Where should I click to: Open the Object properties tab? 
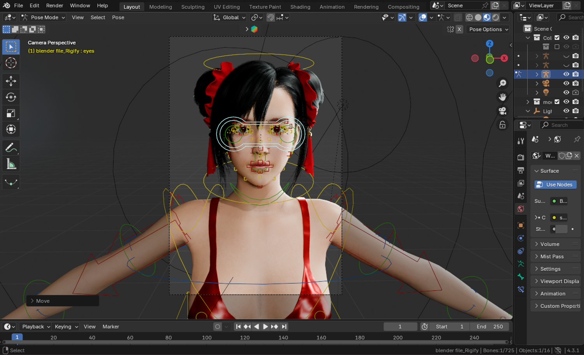click(x=521, y=225)
